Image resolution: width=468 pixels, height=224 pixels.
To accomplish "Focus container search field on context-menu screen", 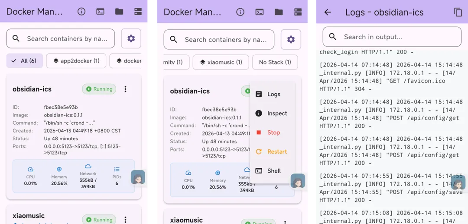I will (x=219, y=40).
